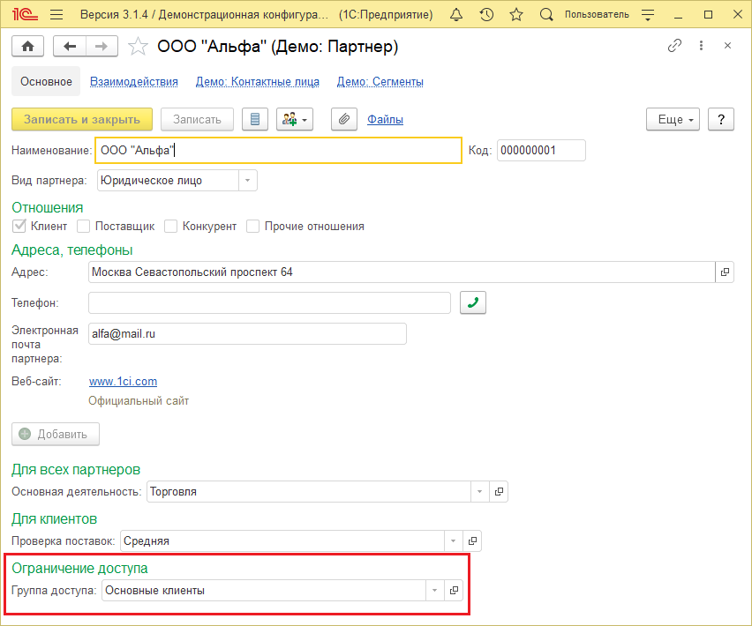752x626 pixels.
Task: Open the history clock icon
Action: pyautogui.click(x=486, y=15)
